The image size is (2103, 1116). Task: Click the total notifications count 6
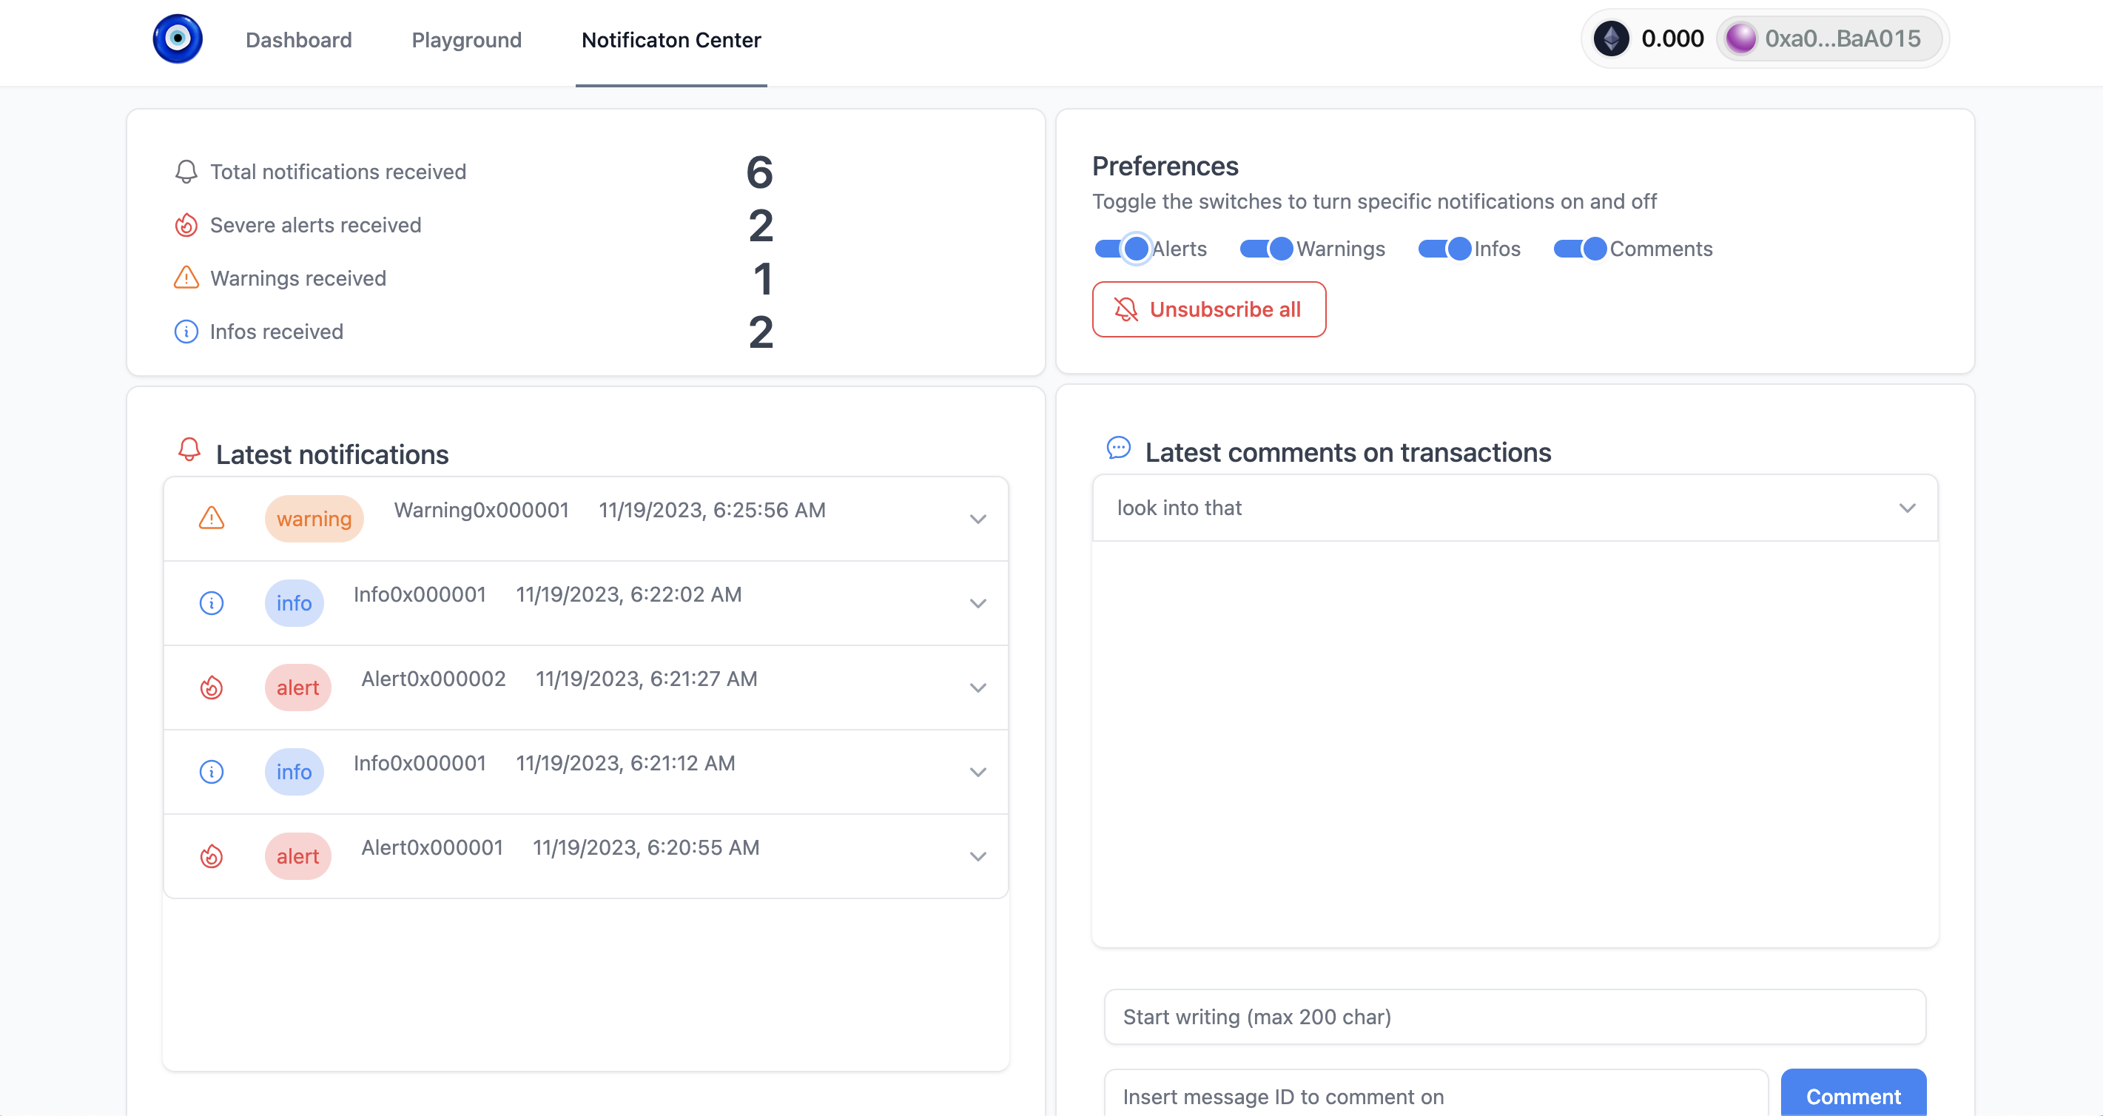pyautogui.click(x=759, y=172)
